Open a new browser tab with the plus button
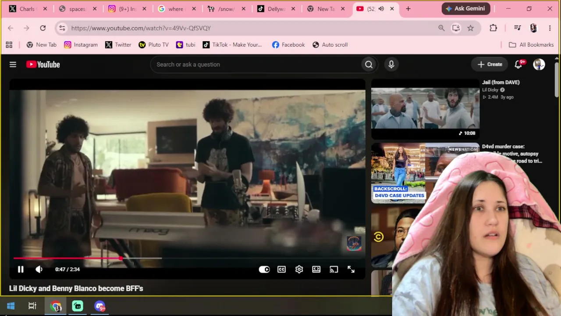 coord(408,9)
